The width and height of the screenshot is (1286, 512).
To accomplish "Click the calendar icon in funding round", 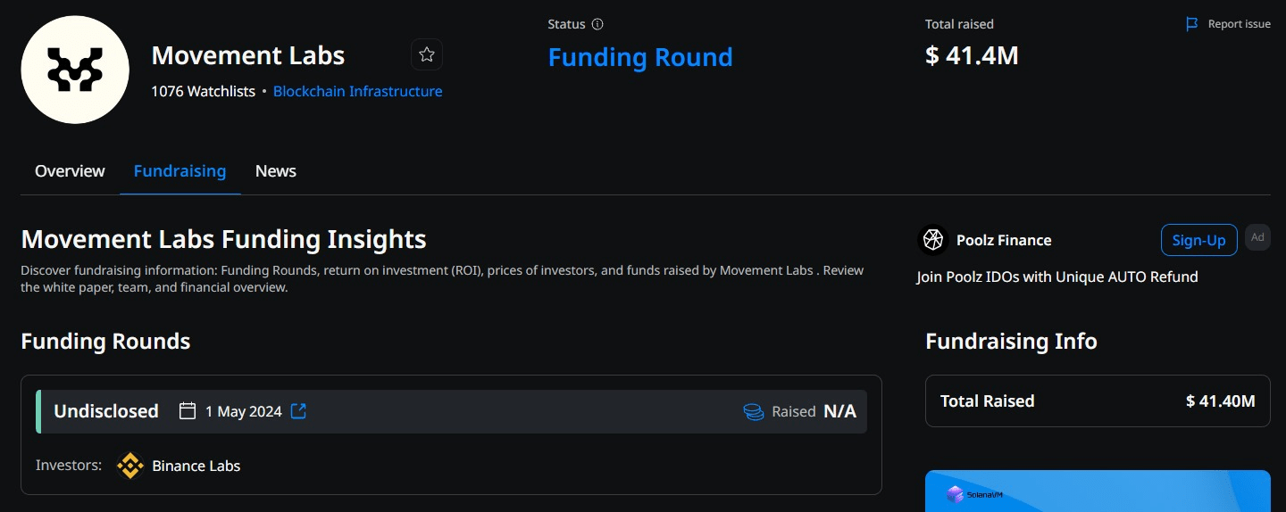I will (188, 411).
